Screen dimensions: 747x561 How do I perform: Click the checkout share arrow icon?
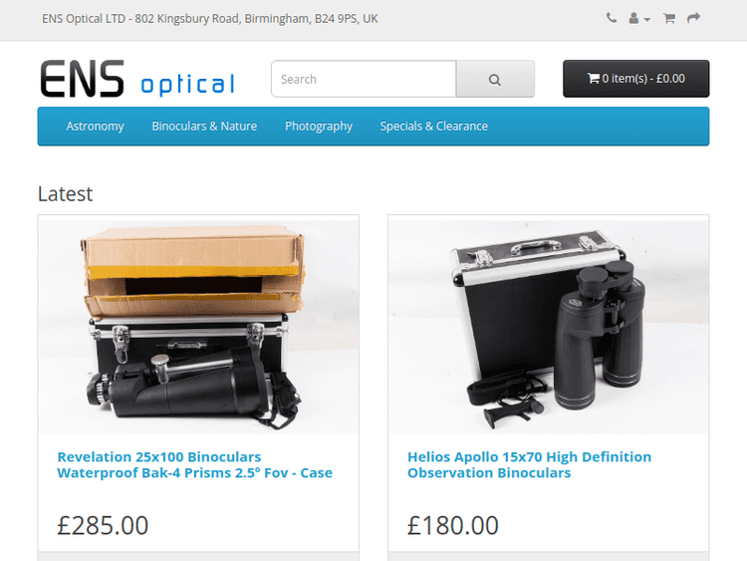pyautogui.click(x=693, y=18)
